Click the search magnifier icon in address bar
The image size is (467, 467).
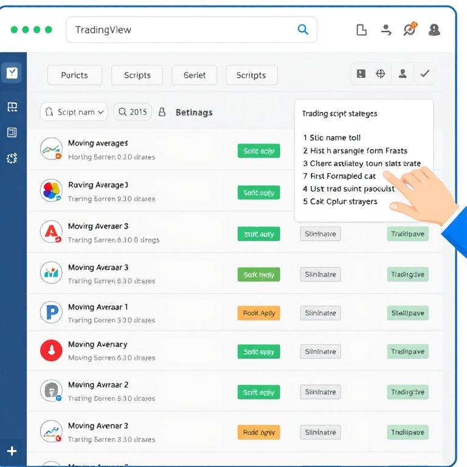[x=302, y=29]
